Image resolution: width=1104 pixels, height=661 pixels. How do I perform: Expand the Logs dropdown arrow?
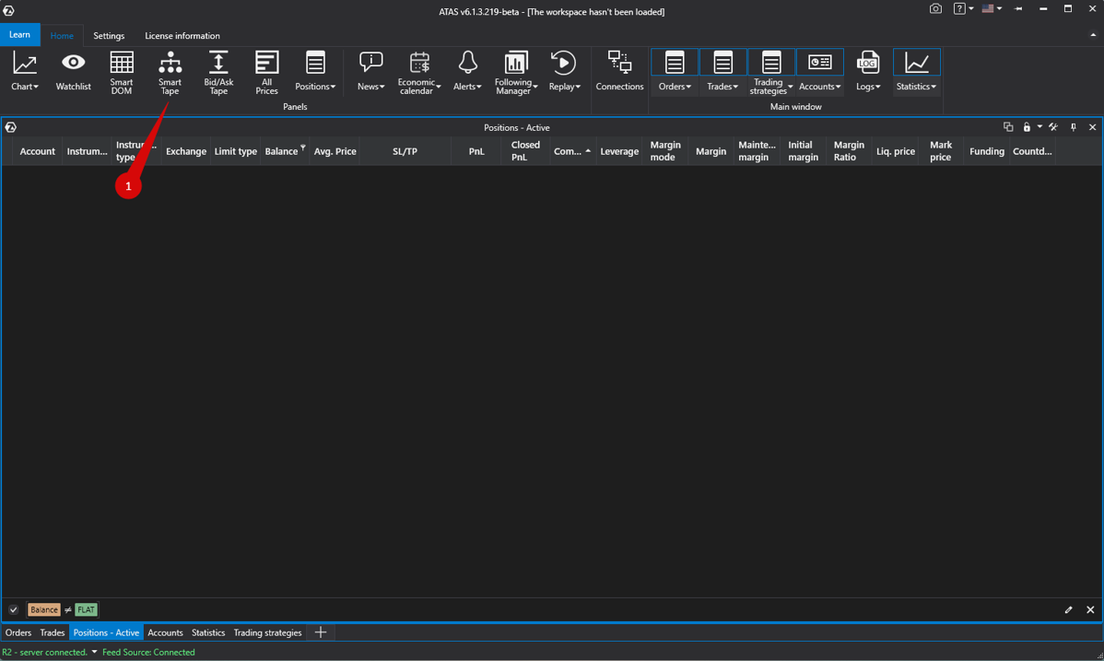pyautogui.click(x=878, y=87)
